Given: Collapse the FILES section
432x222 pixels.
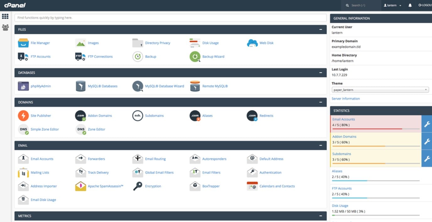Looking at the screenshot, I should tap(321, 29).
